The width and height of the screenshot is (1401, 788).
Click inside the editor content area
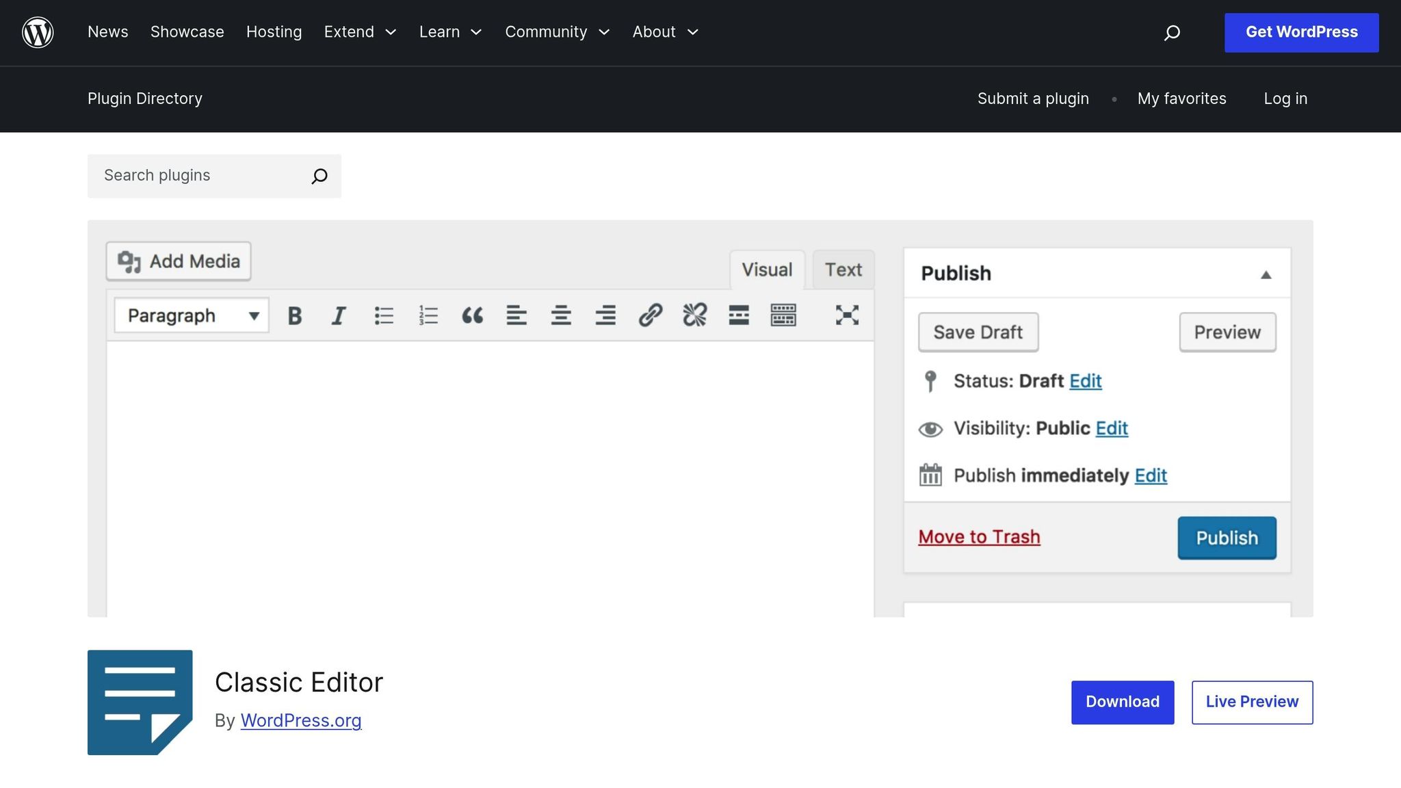(x=490, y=479)
